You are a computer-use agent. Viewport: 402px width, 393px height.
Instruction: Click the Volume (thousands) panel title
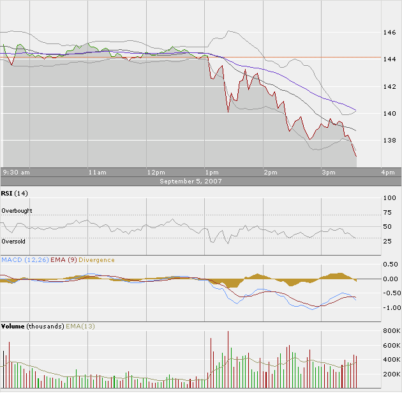[x=32, y=326]
